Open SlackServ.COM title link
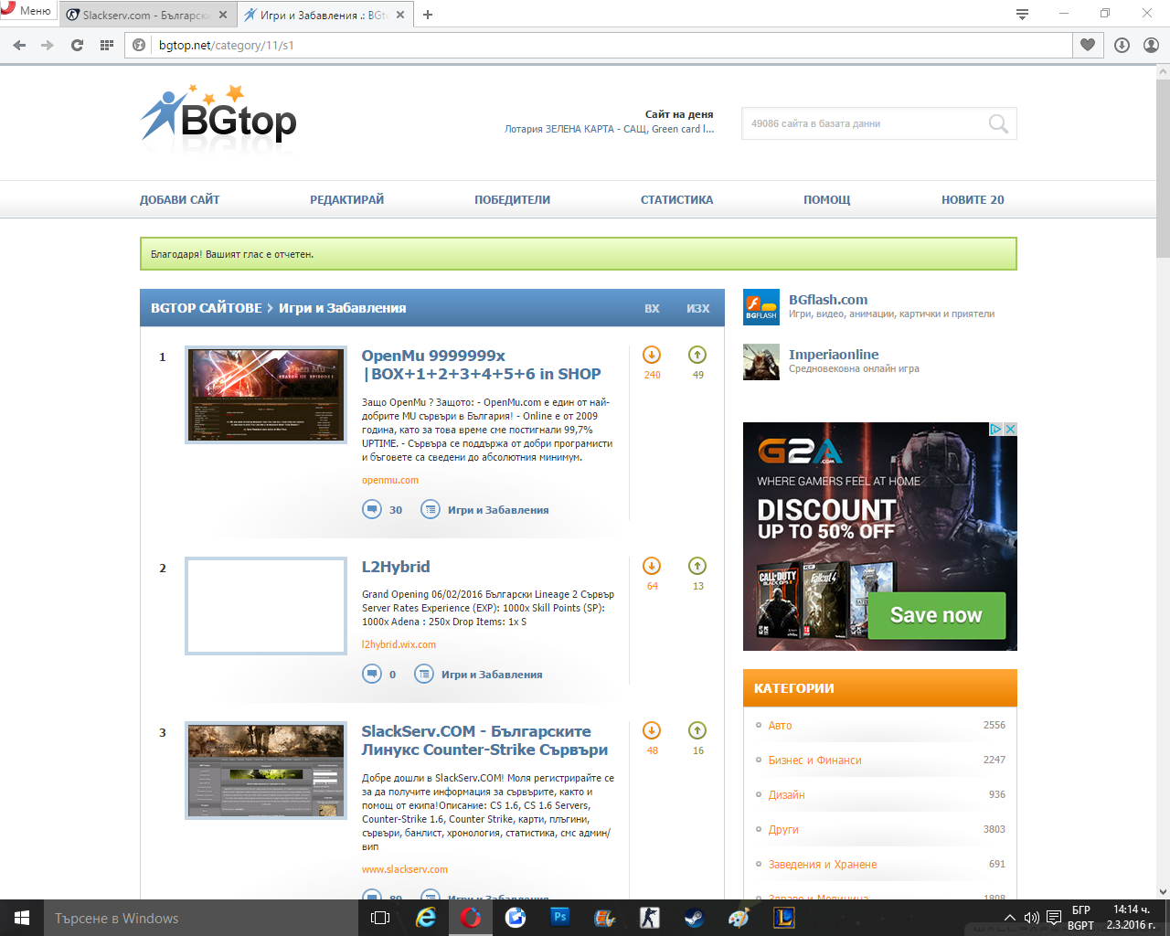The width and height of the screenshot is (1170, 936). 484,740
